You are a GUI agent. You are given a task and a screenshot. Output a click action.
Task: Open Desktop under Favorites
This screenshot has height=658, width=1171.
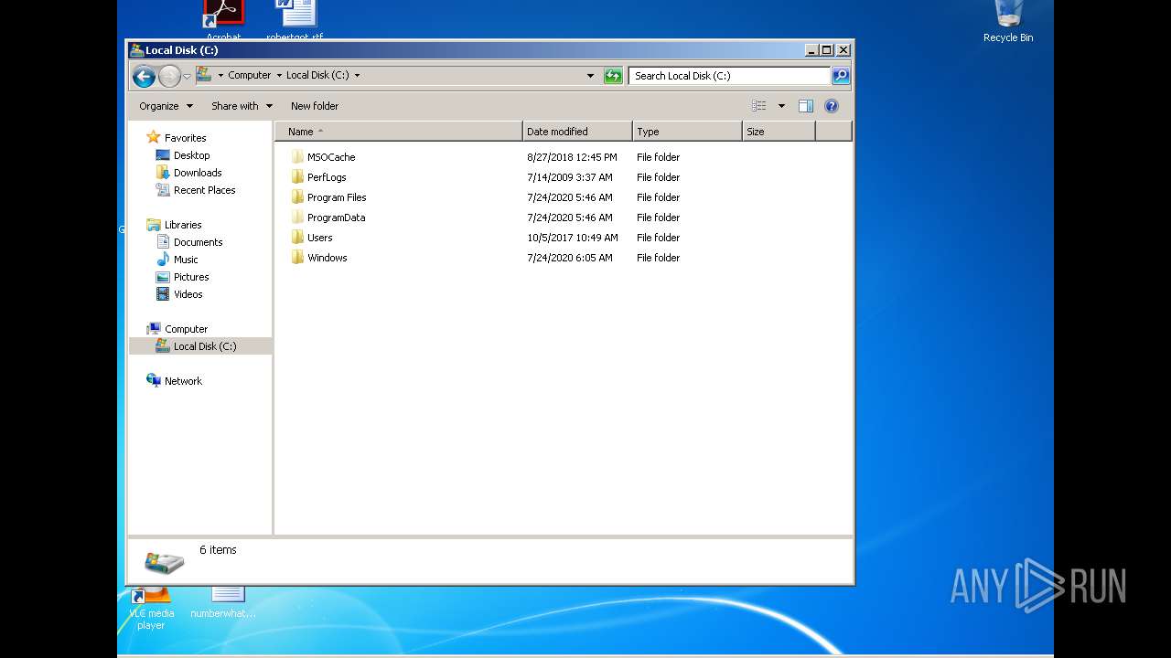coord(191,155)
